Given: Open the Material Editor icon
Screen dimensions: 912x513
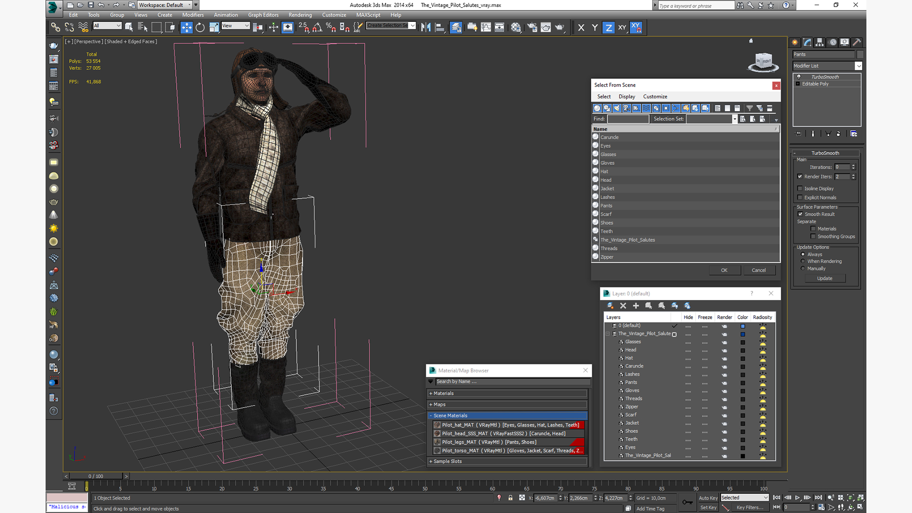Looking at the screenshot, I should pyautogui.click(x=516, y=28).
